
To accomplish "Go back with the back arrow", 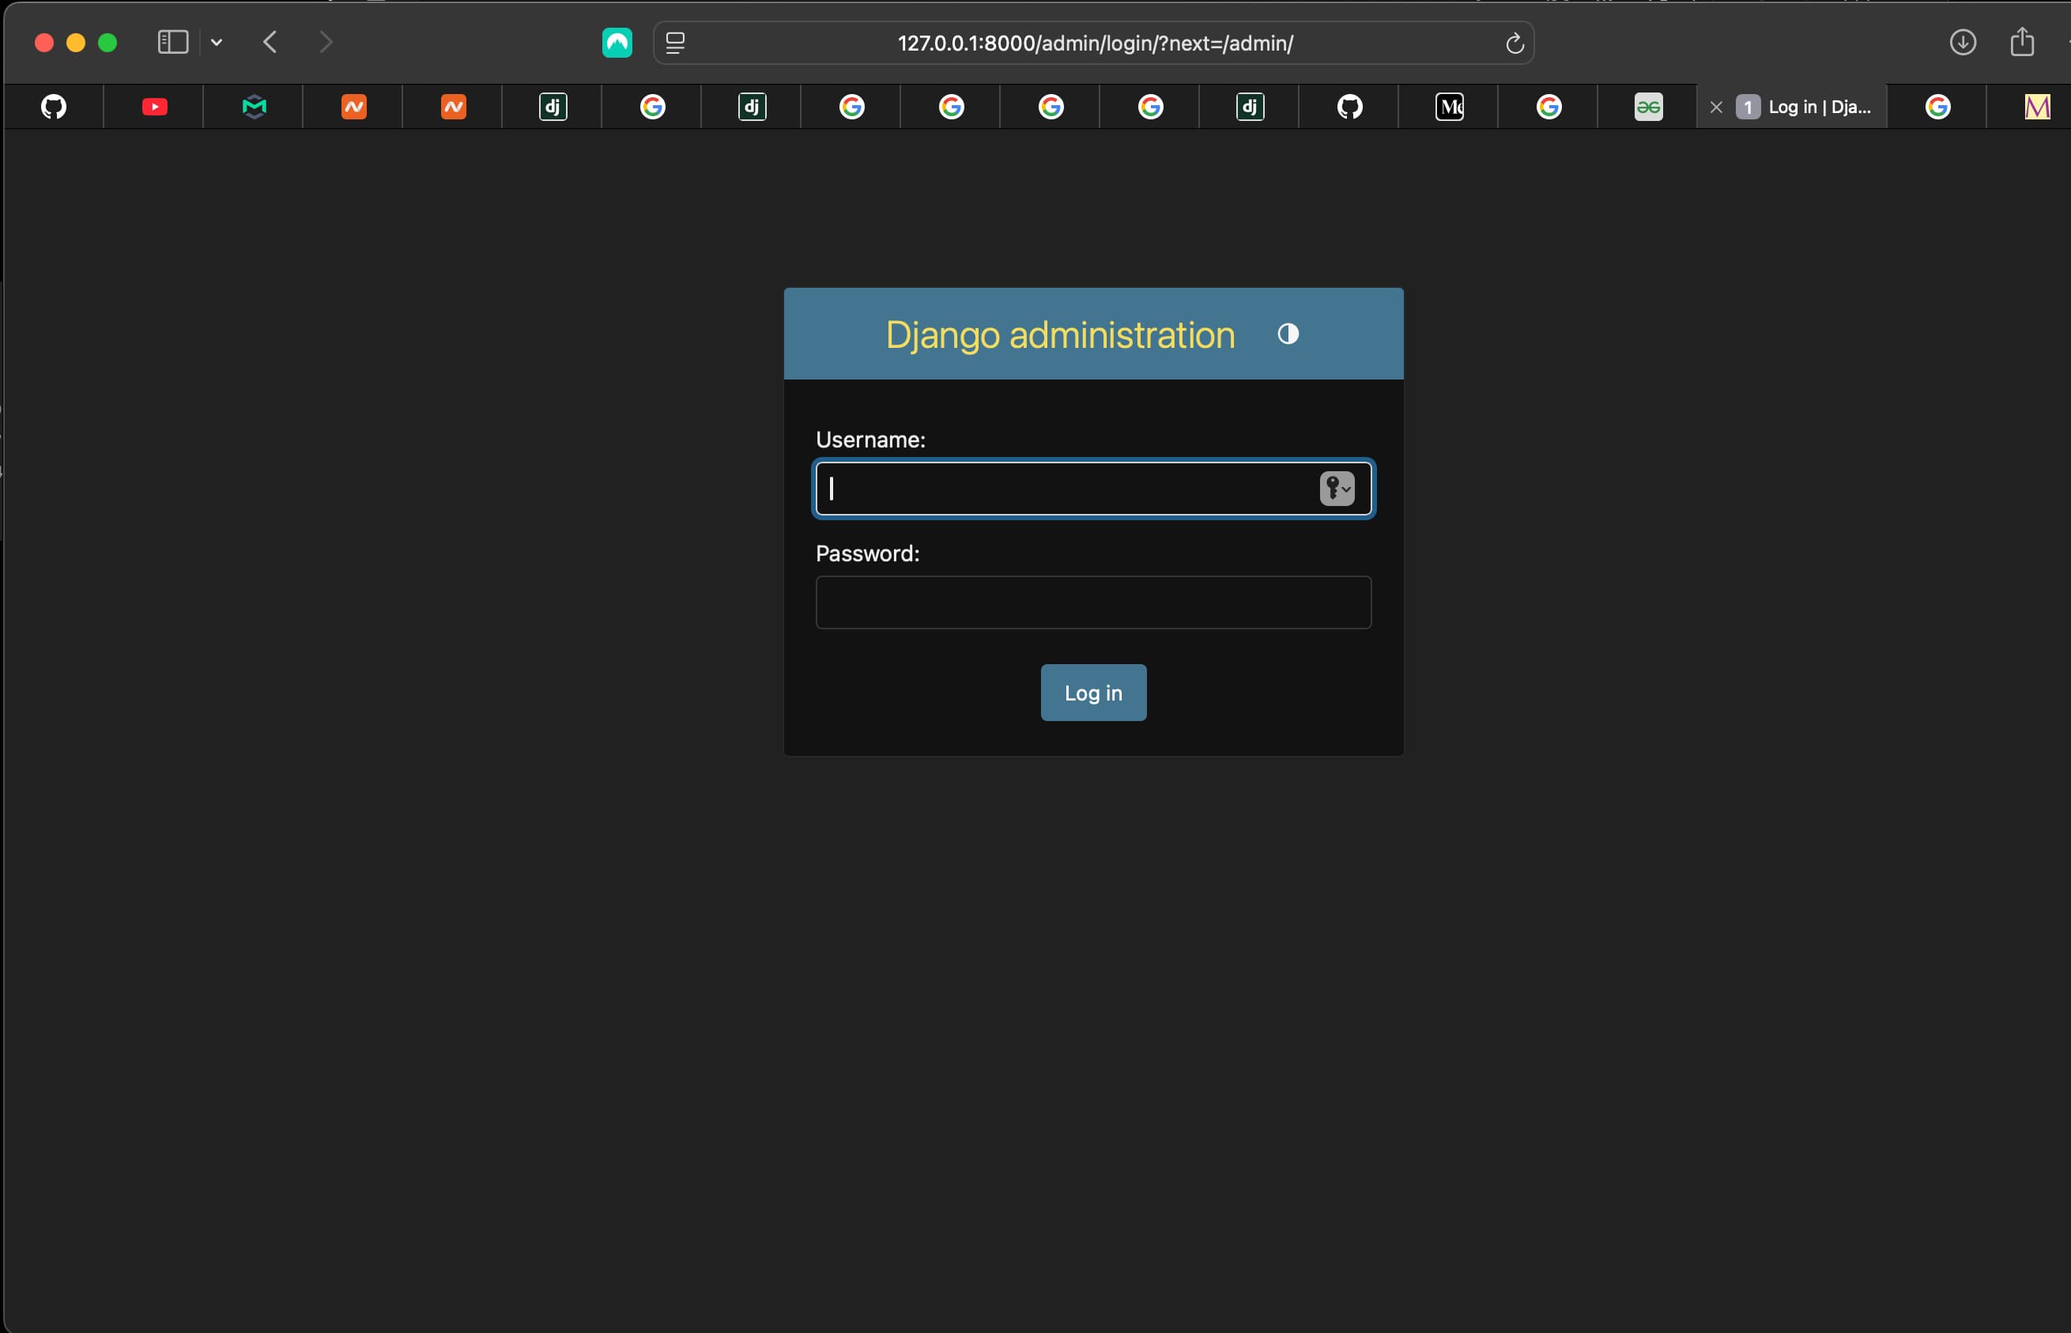I will pos(270,42).
